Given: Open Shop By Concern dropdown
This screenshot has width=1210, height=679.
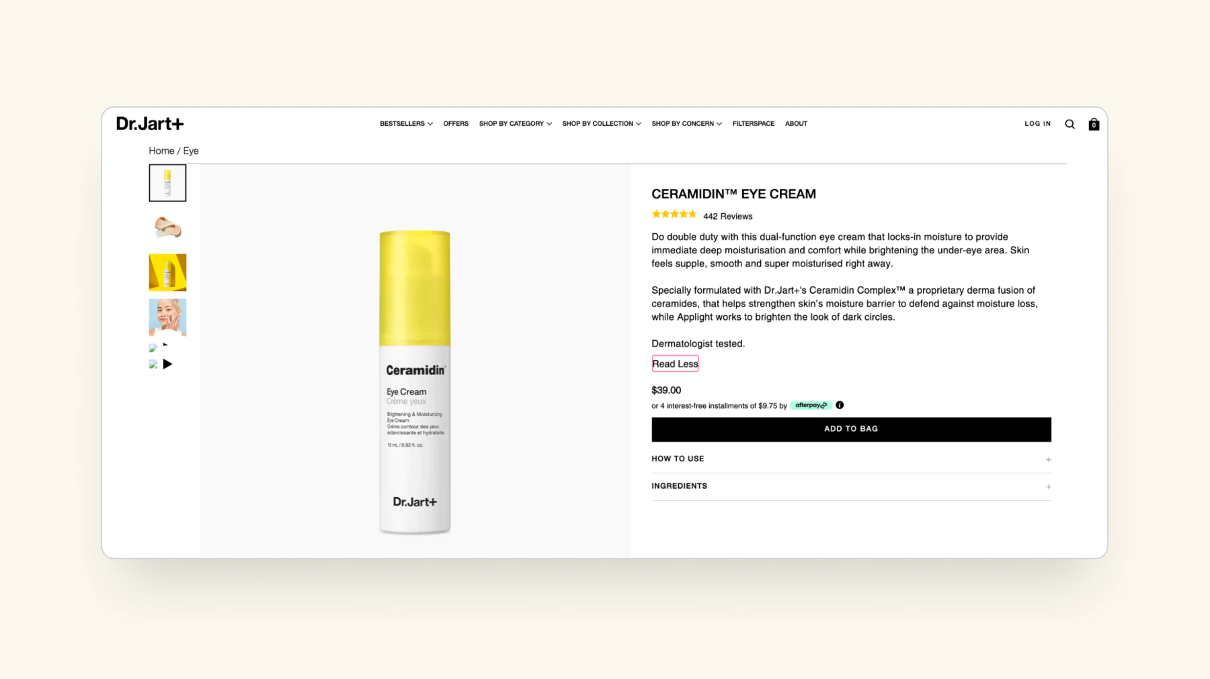Looking at the screenshot, I should pos(686,124).
